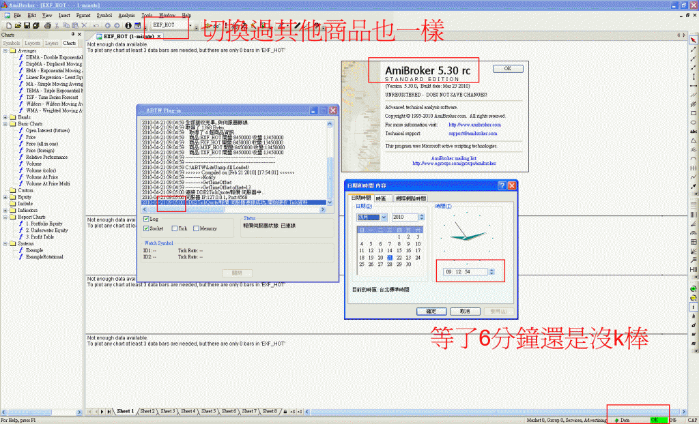Enable the Memory checkbox in ABTW Plug-in
Screen dimensions: 699x424
tap(196, 228)
